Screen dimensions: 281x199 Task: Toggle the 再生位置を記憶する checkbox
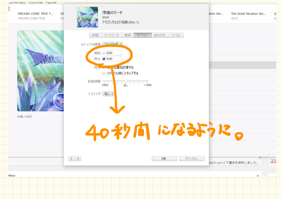(104, 68)
